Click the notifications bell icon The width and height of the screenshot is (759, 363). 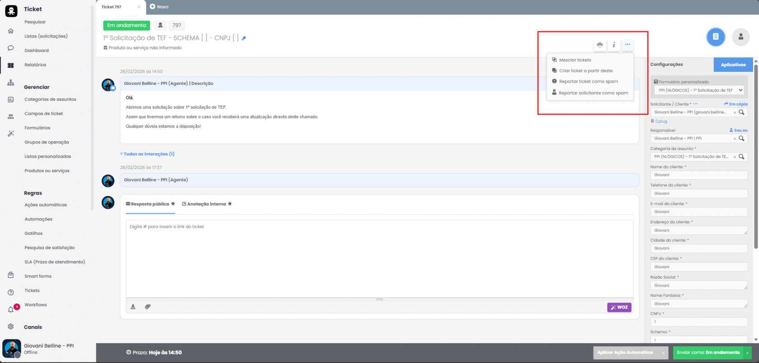(x=11, y=309)
